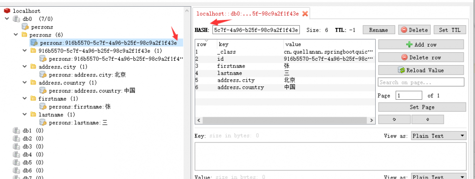Click the db6 database icon

(x=16, y=170)
